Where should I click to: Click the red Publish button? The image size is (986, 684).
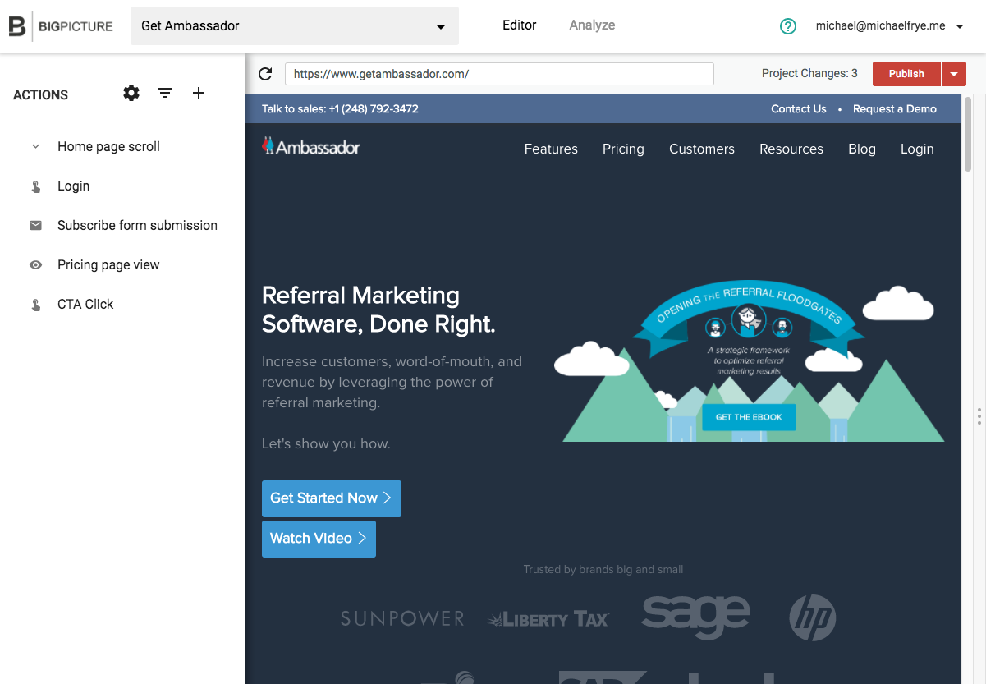[906, 74]
